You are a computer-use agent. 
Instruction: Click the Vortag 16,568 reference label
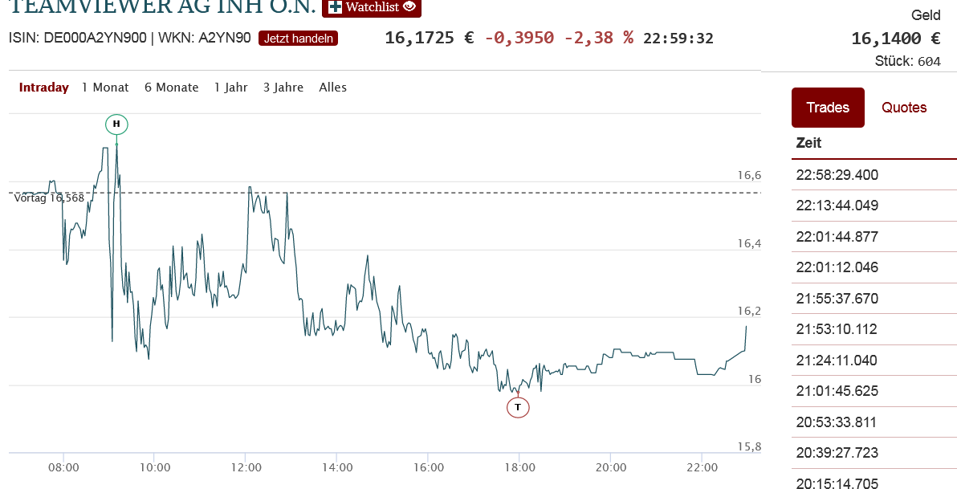point(49,198)
